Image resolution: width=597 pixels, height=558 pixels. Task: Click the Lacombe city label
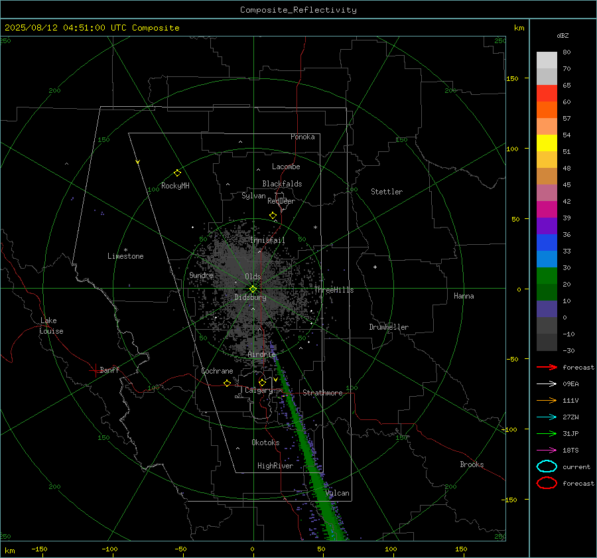click(x=286, y=167)
